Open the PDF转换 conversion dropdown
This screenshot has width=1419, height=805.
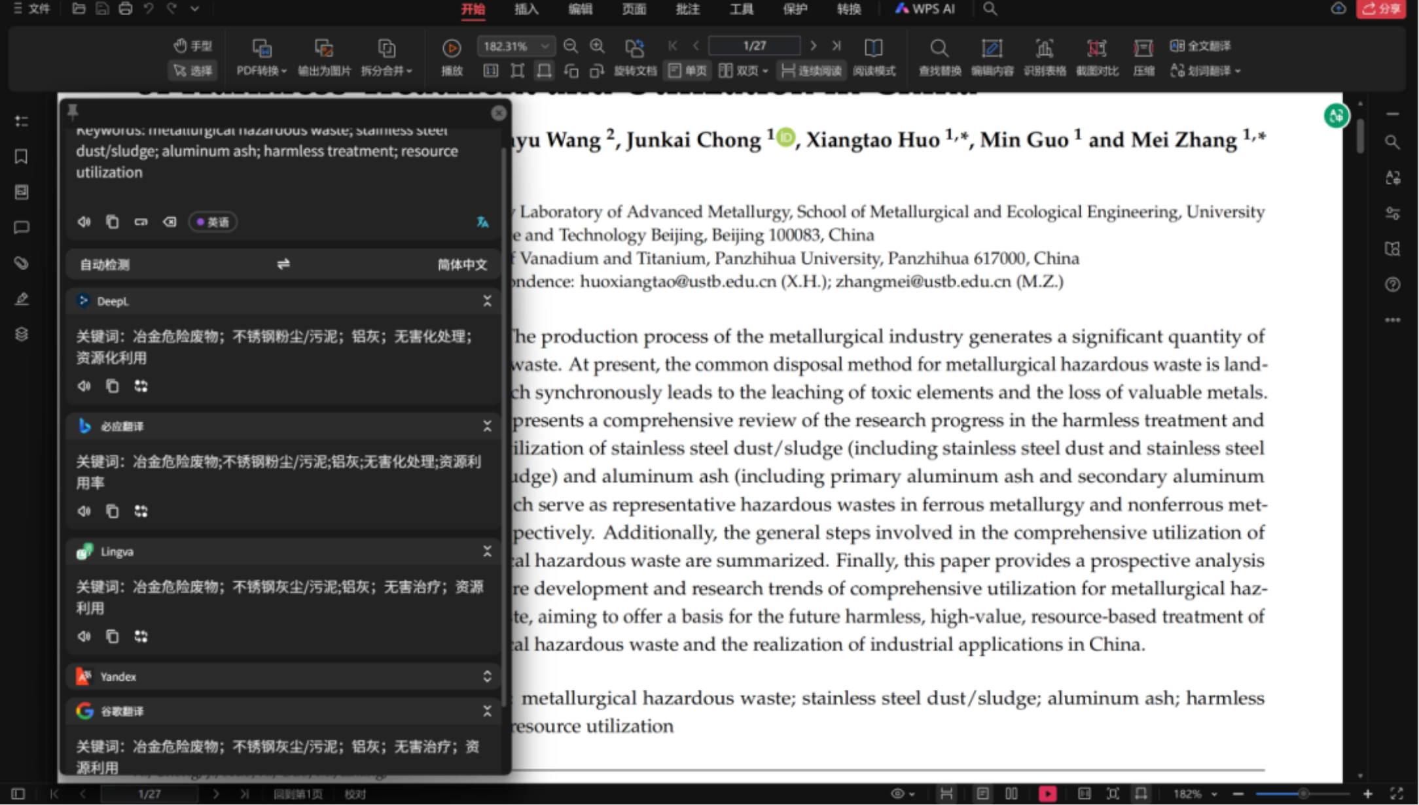click(261, 58)
